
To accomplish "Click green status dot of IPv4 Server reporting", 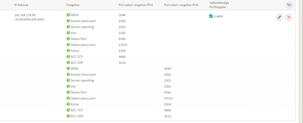I will (68, 27).
